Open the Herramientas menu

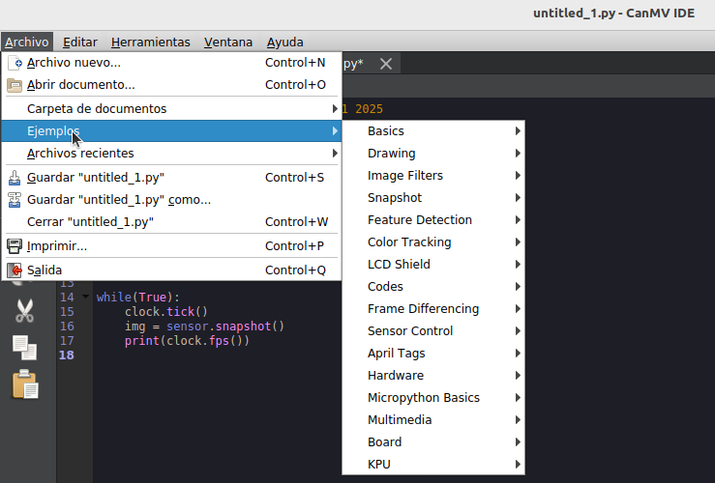tap(151, 42)
